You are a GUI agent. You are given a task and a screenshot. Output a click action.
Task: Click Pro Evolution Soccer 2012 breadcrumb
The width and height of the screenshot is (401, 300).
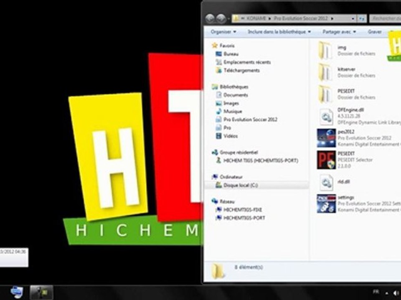click(301, 18)
